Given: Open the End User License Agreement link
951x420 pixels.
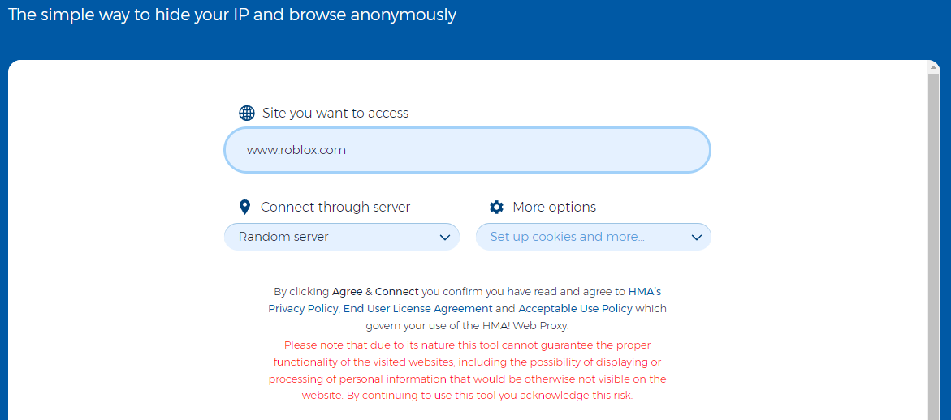Looking at the screenshot, I should 417,308.
